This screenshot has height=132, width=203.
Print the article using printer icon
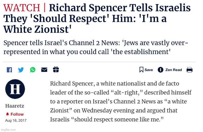coord(190,70)
